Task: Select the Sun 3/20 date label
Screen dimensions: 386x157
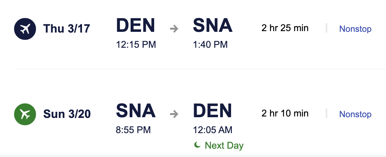Action: point(67,114)
